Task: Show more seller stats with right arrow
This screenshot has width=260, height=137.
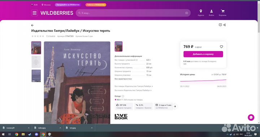Action: (175, 106)
